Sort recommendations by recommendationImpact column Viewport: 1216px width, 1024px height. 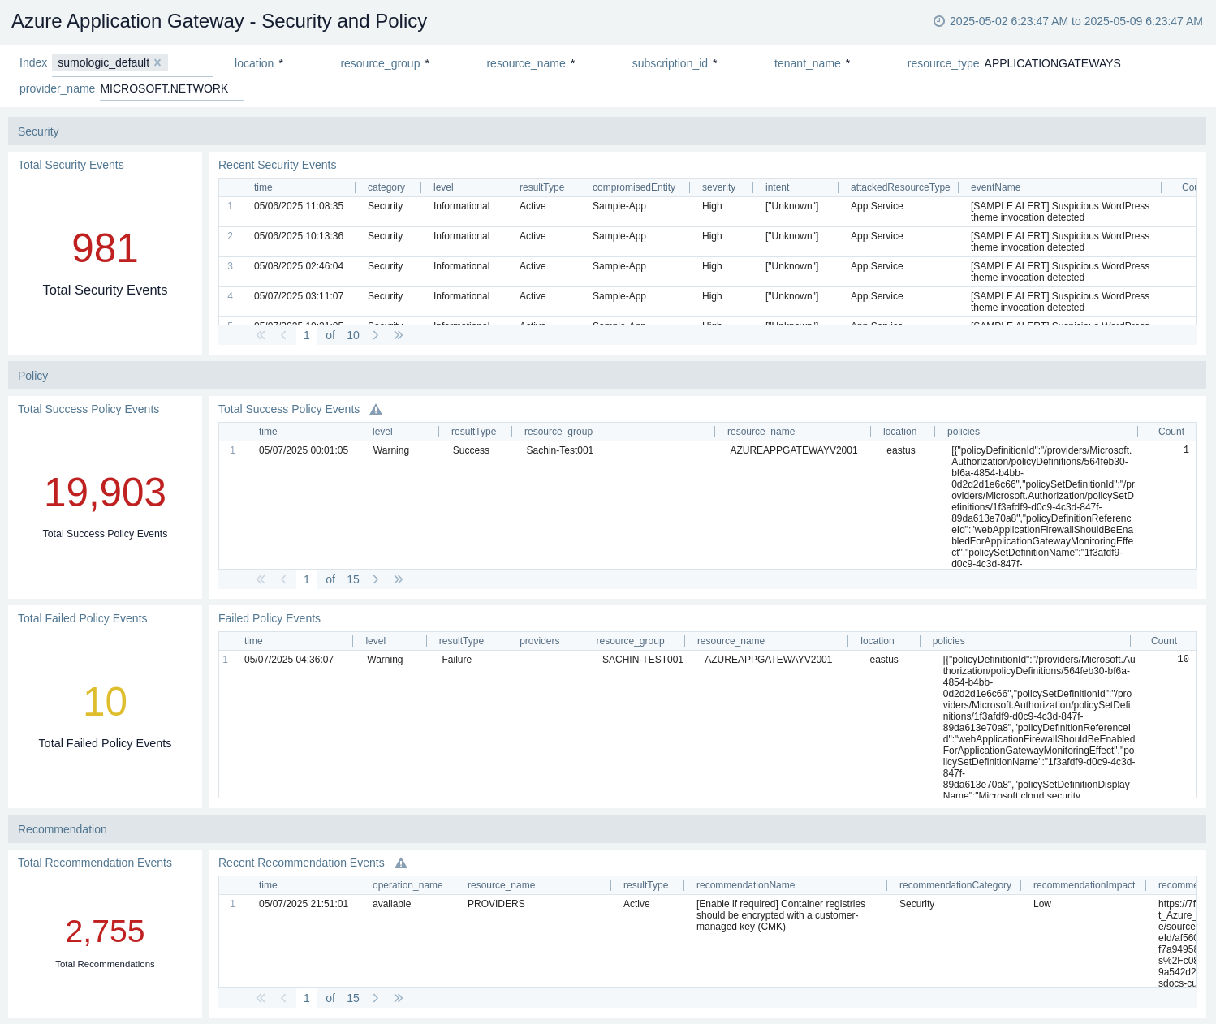(x=1084, y=885)
